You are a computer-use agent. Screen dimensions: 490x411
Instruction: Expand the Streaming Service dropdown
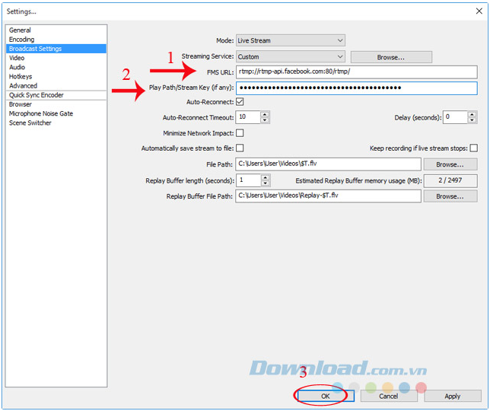pos(291,57)
